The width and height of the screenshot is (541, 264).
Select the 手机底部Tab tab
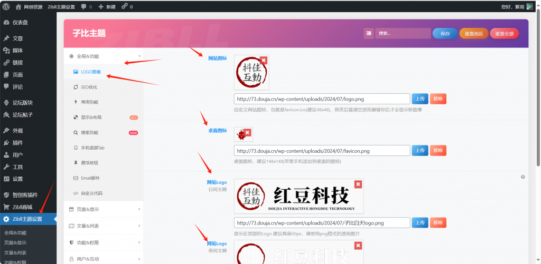coord(104,148)
